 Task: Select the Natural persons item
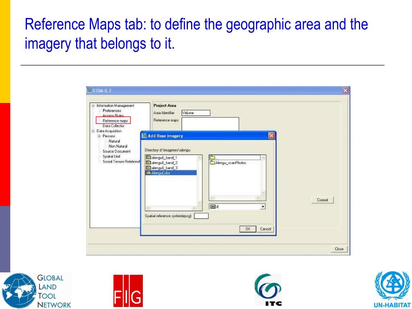114,141
